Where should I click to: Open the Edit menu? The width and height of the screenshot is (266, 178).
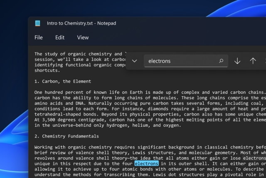point(60,38)
